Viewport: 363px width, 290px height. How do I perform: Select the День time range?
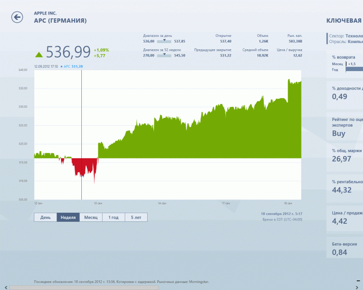pyautogui.click(x=45, y=217)
